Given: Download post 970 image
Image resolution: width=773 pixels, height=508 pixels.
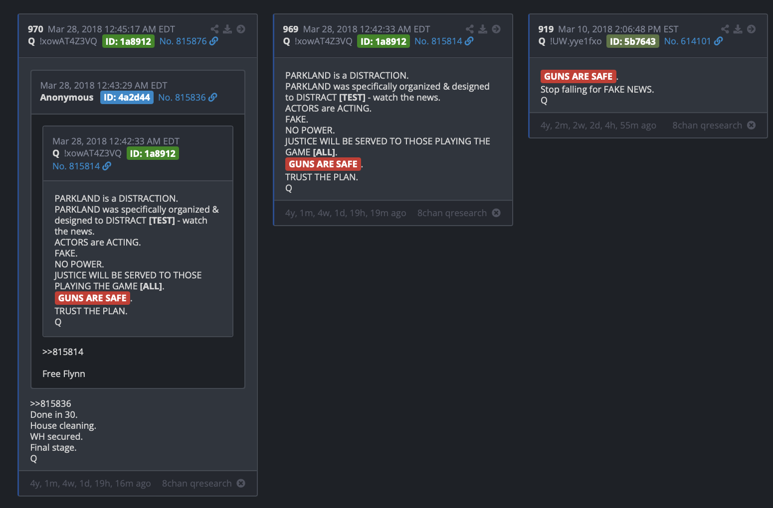Looking at the screenshot, I should [x=227, y=29].
